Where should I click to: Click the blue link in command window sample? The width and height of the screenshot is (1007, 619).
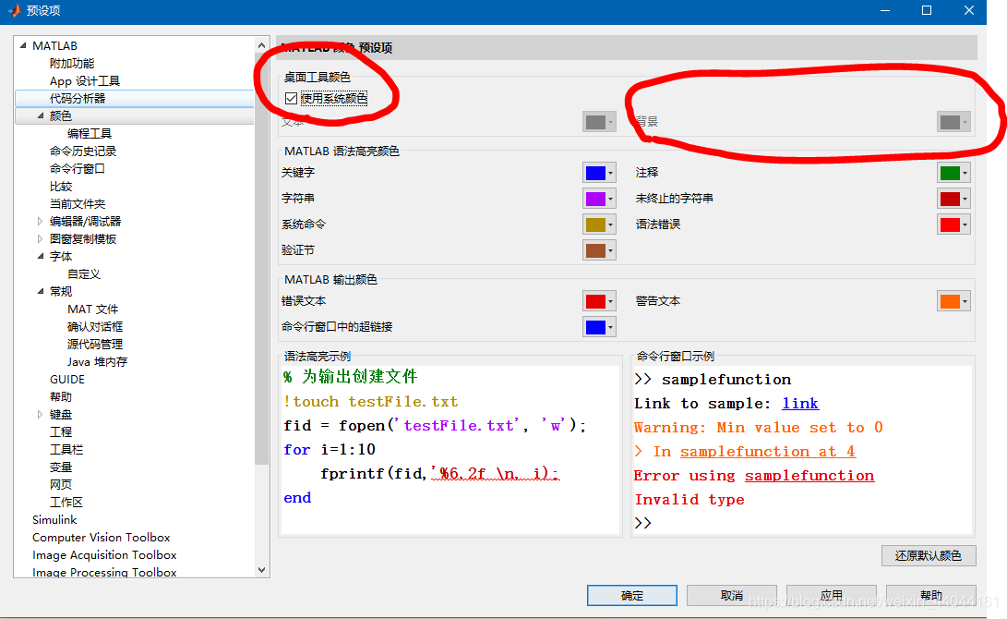coord(800,404)
